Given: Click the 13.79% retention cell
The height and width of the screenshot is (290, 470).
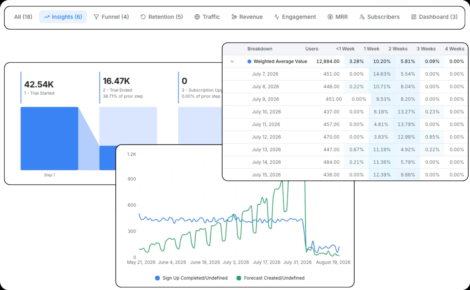Looking at the screenshot, I should 406,125.
